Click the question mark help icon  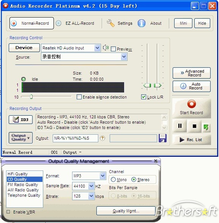tap(102, 138)
